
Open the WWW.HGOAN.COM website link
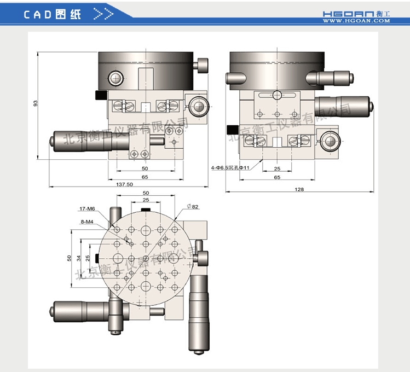[x=356, y=21]
